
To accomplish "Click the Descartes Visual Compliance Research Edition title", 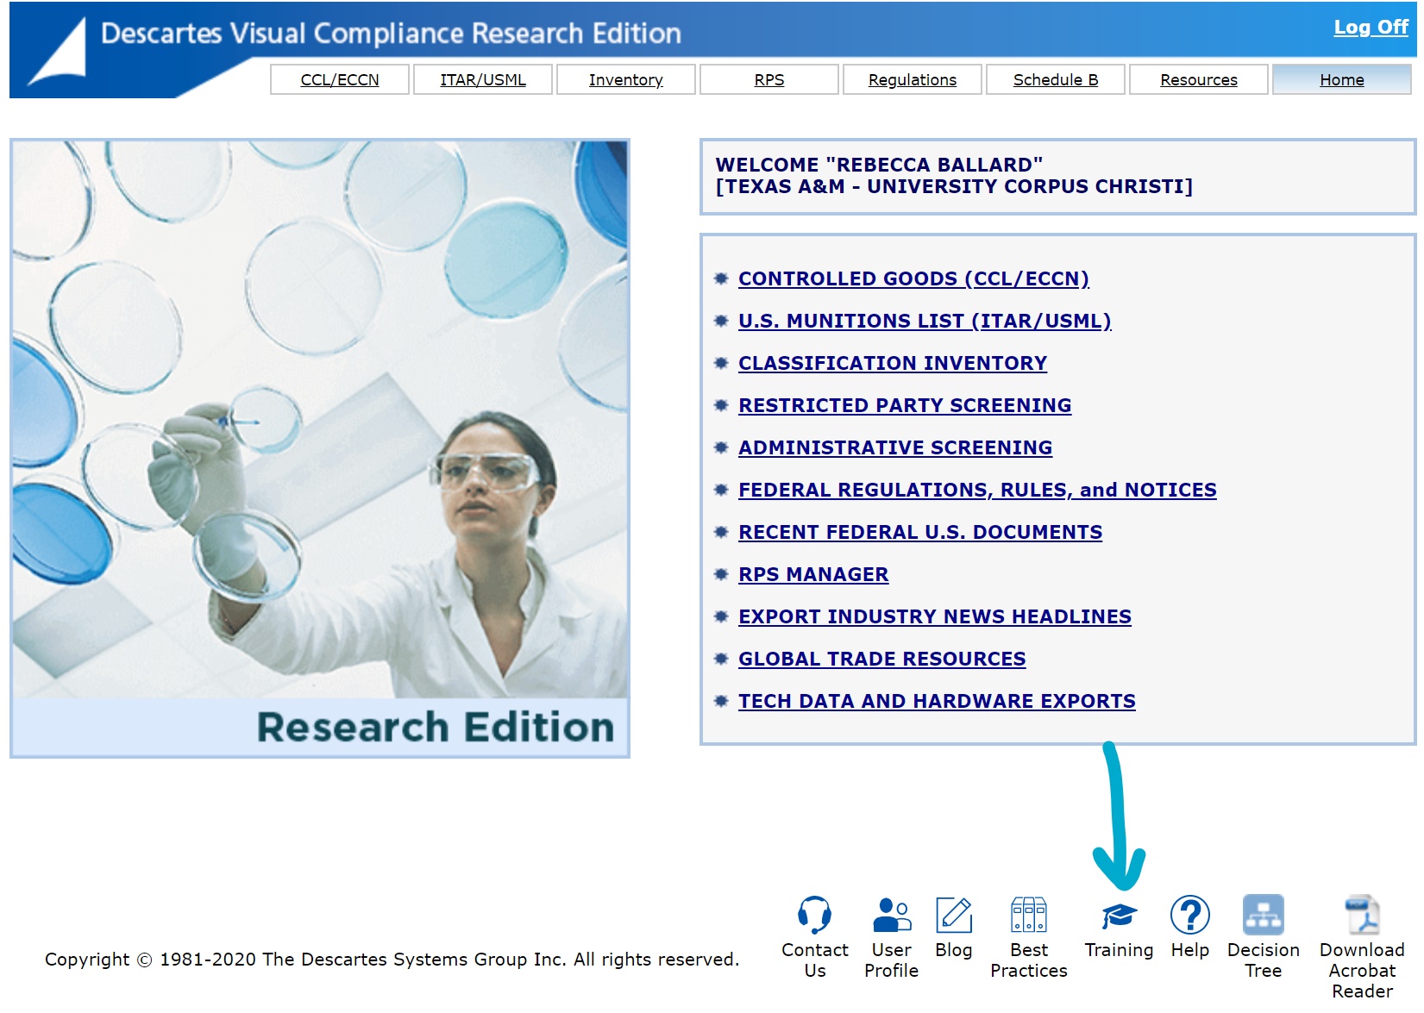I will point(391,33).
